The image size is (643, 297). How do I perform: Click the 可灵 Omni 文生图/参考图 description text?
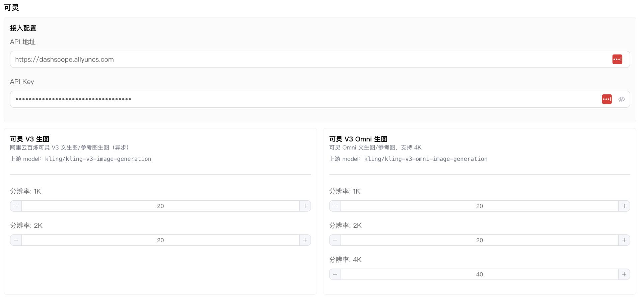(x=375, y=147)
